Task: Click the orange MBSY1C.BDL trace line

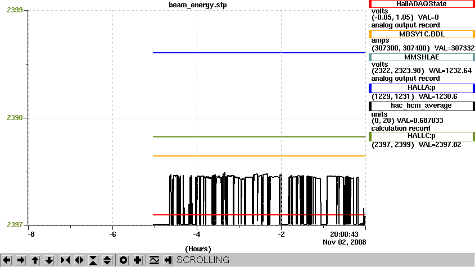Action: [259, 156]
